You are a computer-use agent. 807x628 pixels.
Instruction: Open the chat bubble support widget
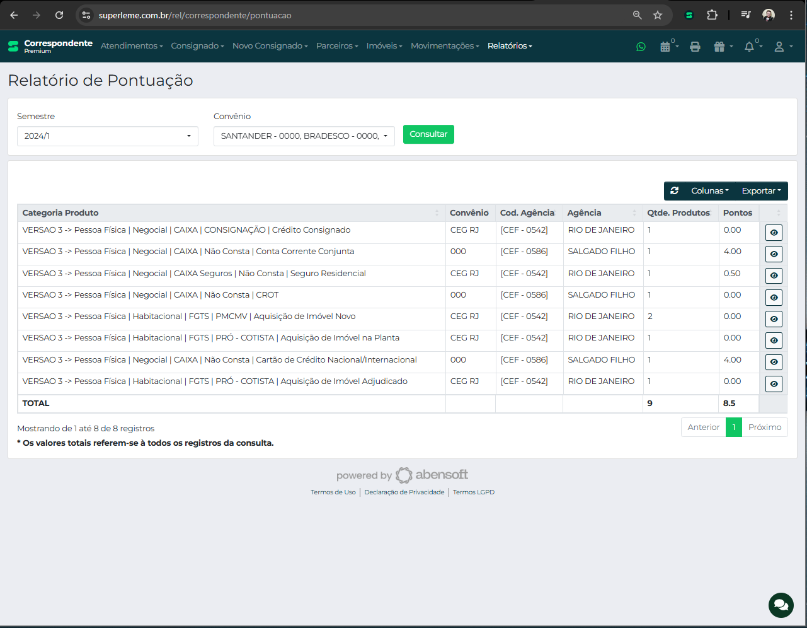tap(781, 605)
